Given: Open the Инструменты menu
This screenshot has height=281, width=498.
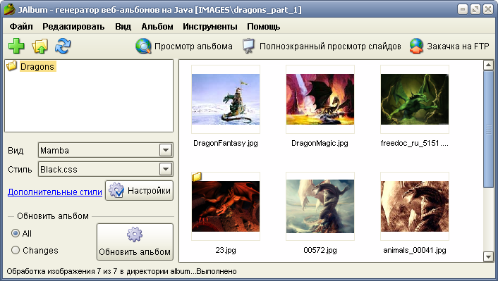Looking at the screenshot, I should pyautogui.click(x=210, y=27).
